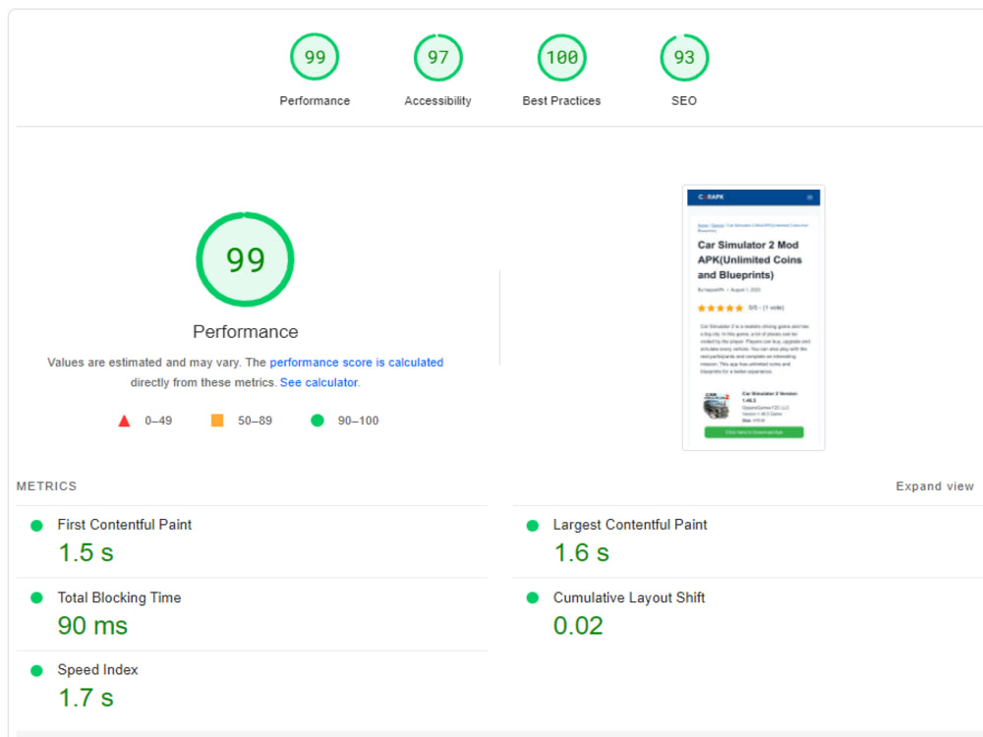Screen dimensions: 983x737
Task: Click the First Contentful Paint metric label
Action: point(124,525)
